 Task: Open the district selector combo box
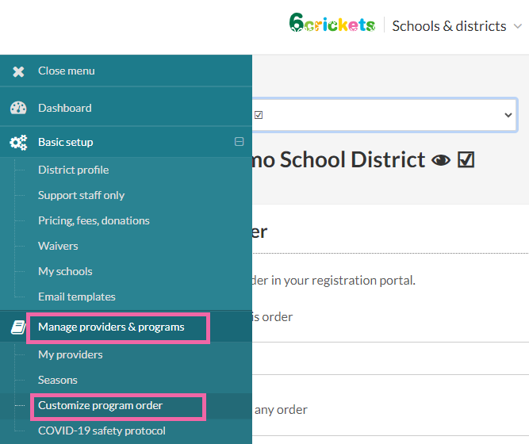tap(385, 115)
